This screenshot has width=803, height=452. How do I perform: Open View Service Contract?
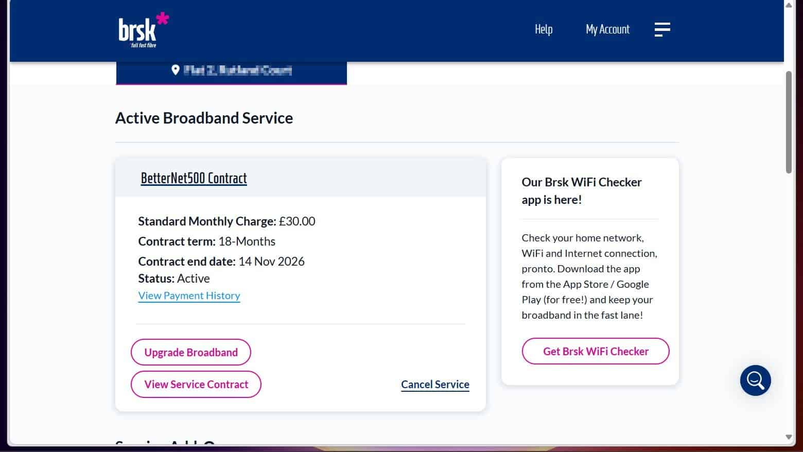196,384
